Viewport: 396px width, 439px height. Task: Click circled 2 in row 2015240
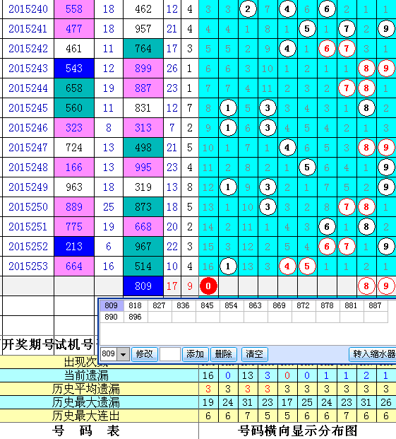[248, 9]
